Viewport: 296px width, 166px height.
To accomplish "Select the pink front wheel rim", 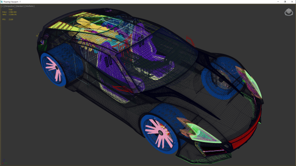I will [159, 134].
